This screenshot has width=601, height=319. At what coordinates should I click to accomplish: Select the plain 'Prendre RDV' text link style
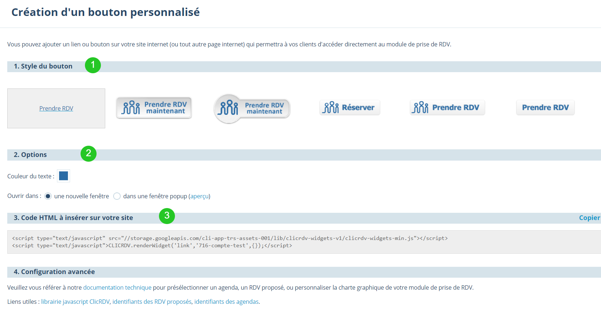point(56,108)
